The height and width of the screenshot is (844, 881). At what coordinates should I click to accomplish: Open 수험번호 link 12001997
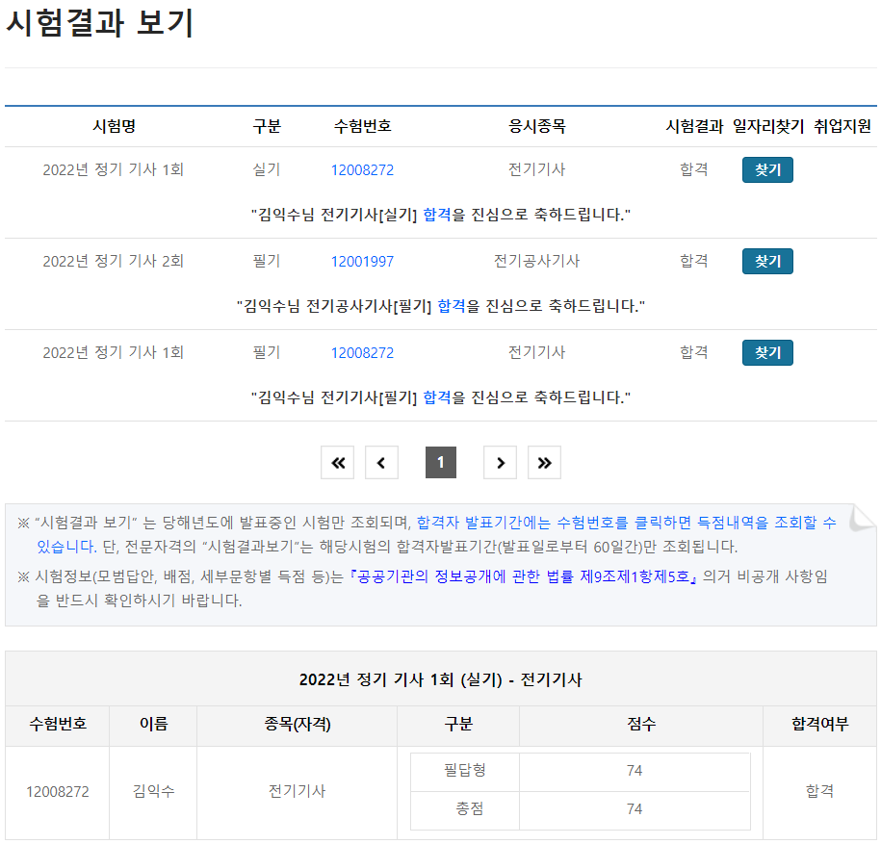click(x=362, y=262)
